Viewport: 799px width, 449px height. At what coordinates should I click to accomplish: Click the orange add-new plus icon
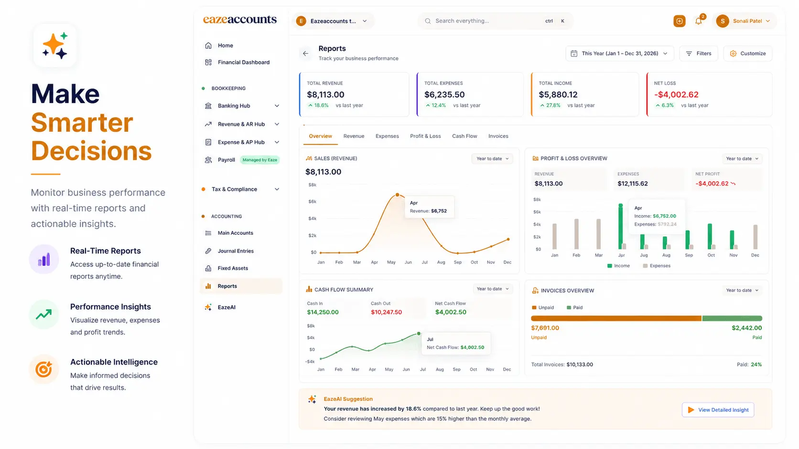[679, 21]
